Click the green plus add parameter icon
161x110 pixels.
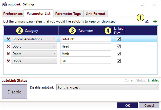155,21
